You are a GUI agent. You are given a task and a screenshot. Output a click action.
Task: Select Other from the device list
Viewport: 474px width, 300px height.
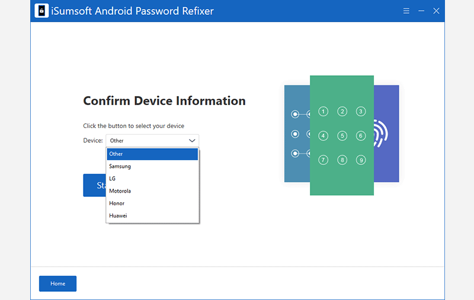tap(152, 154)
